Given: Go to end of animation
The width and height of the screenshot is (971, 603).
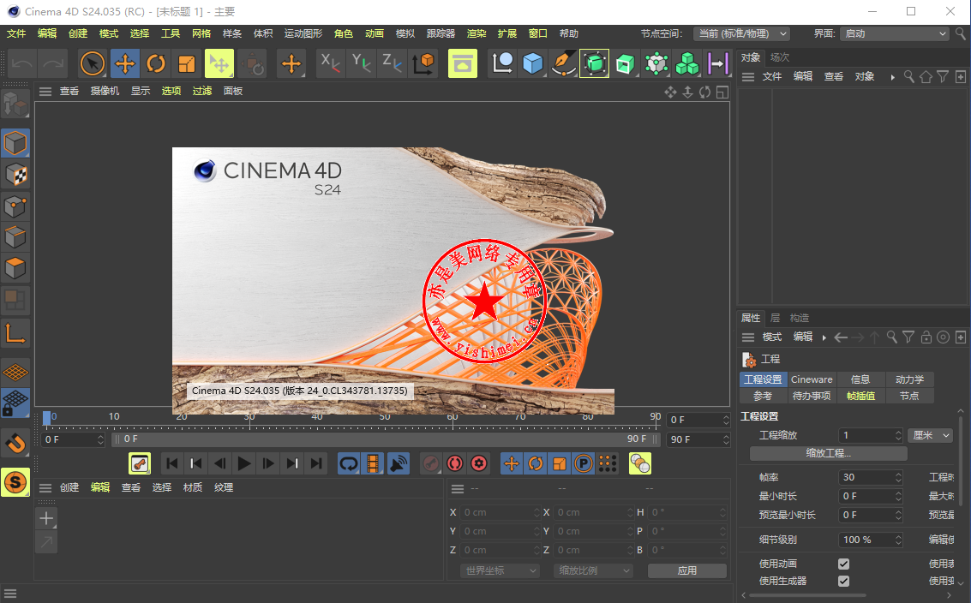Looking at the screenshot, I should coord(316,463).
